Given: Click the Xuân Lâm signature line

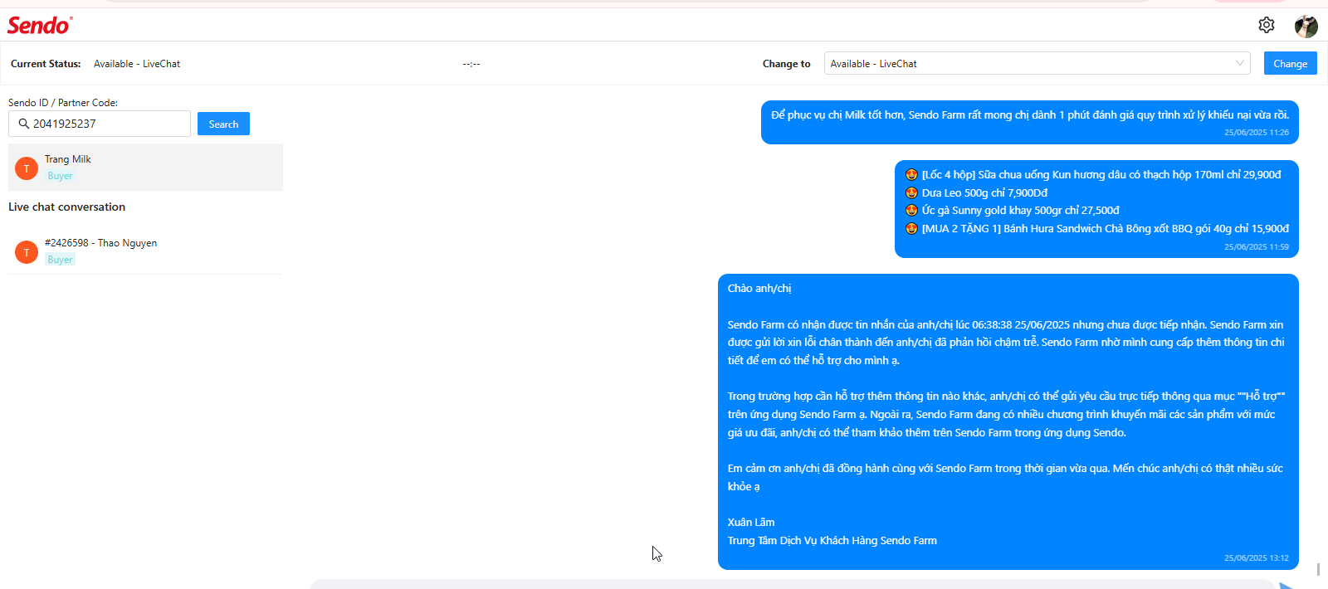Looking at the screenshot, I should [751, 523].
